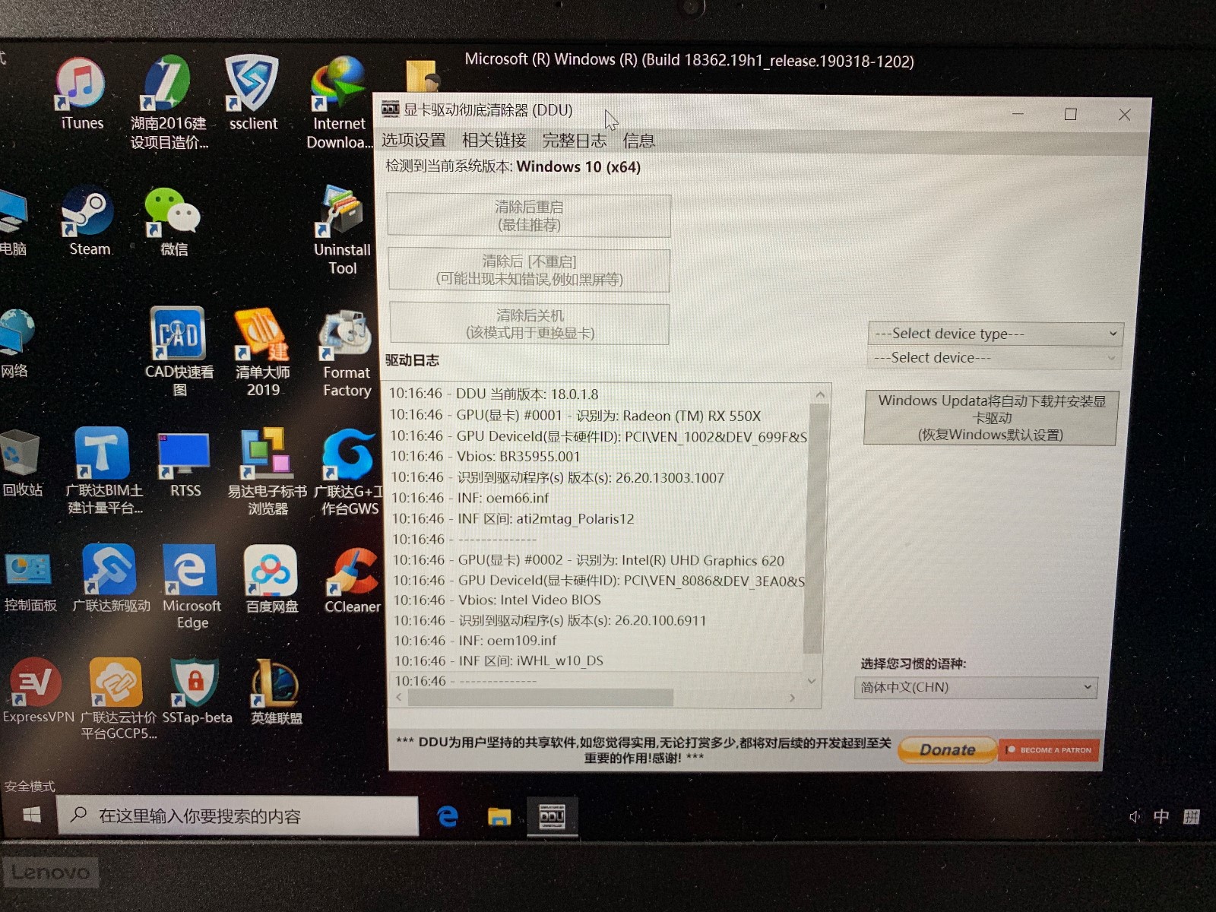This screenshot has width=1216, height=912.
Task: Click the log horizontal scrollbar left arrow
Action: point(399,697)
